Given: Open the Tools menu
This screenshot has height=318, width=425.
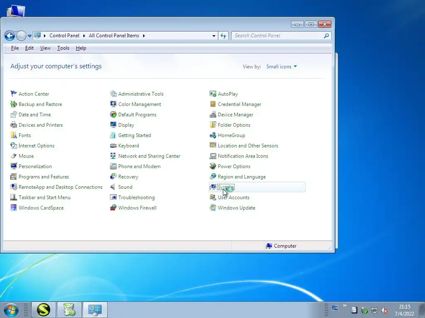Looking at the screenshot, I should 63,48.
